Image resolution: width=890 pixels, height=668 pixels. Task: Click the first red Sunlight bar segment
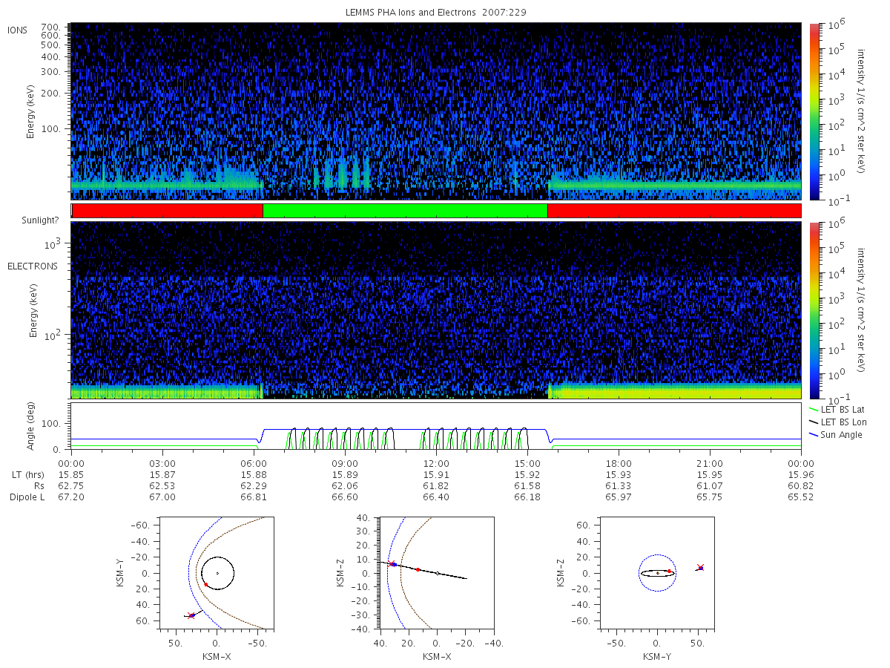coord(168,211)
